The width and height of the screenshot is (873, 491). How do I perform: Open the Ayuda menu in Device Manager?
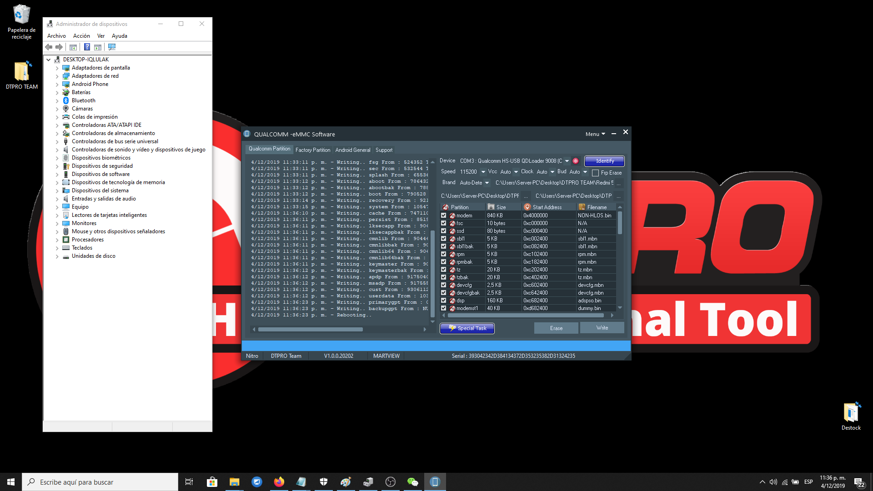point(120,36)
